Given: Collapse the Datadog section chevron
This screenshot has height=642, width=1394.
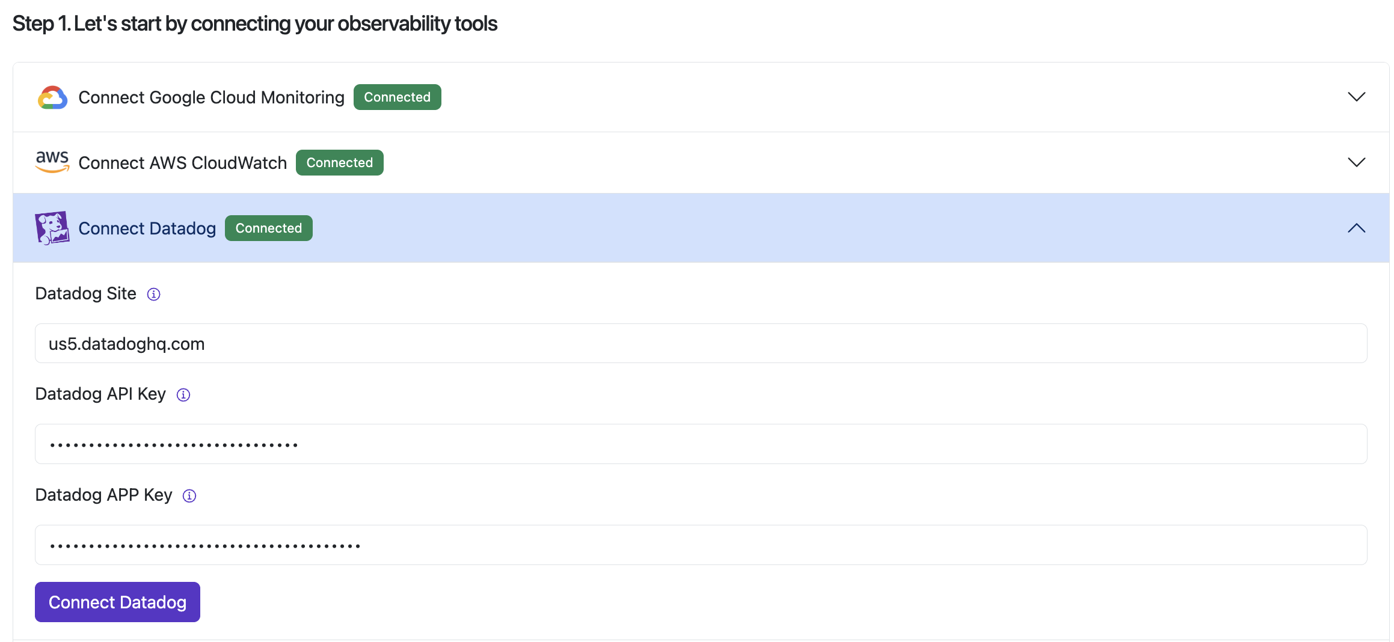Looking at the screenshot, I should [1356, 228].
